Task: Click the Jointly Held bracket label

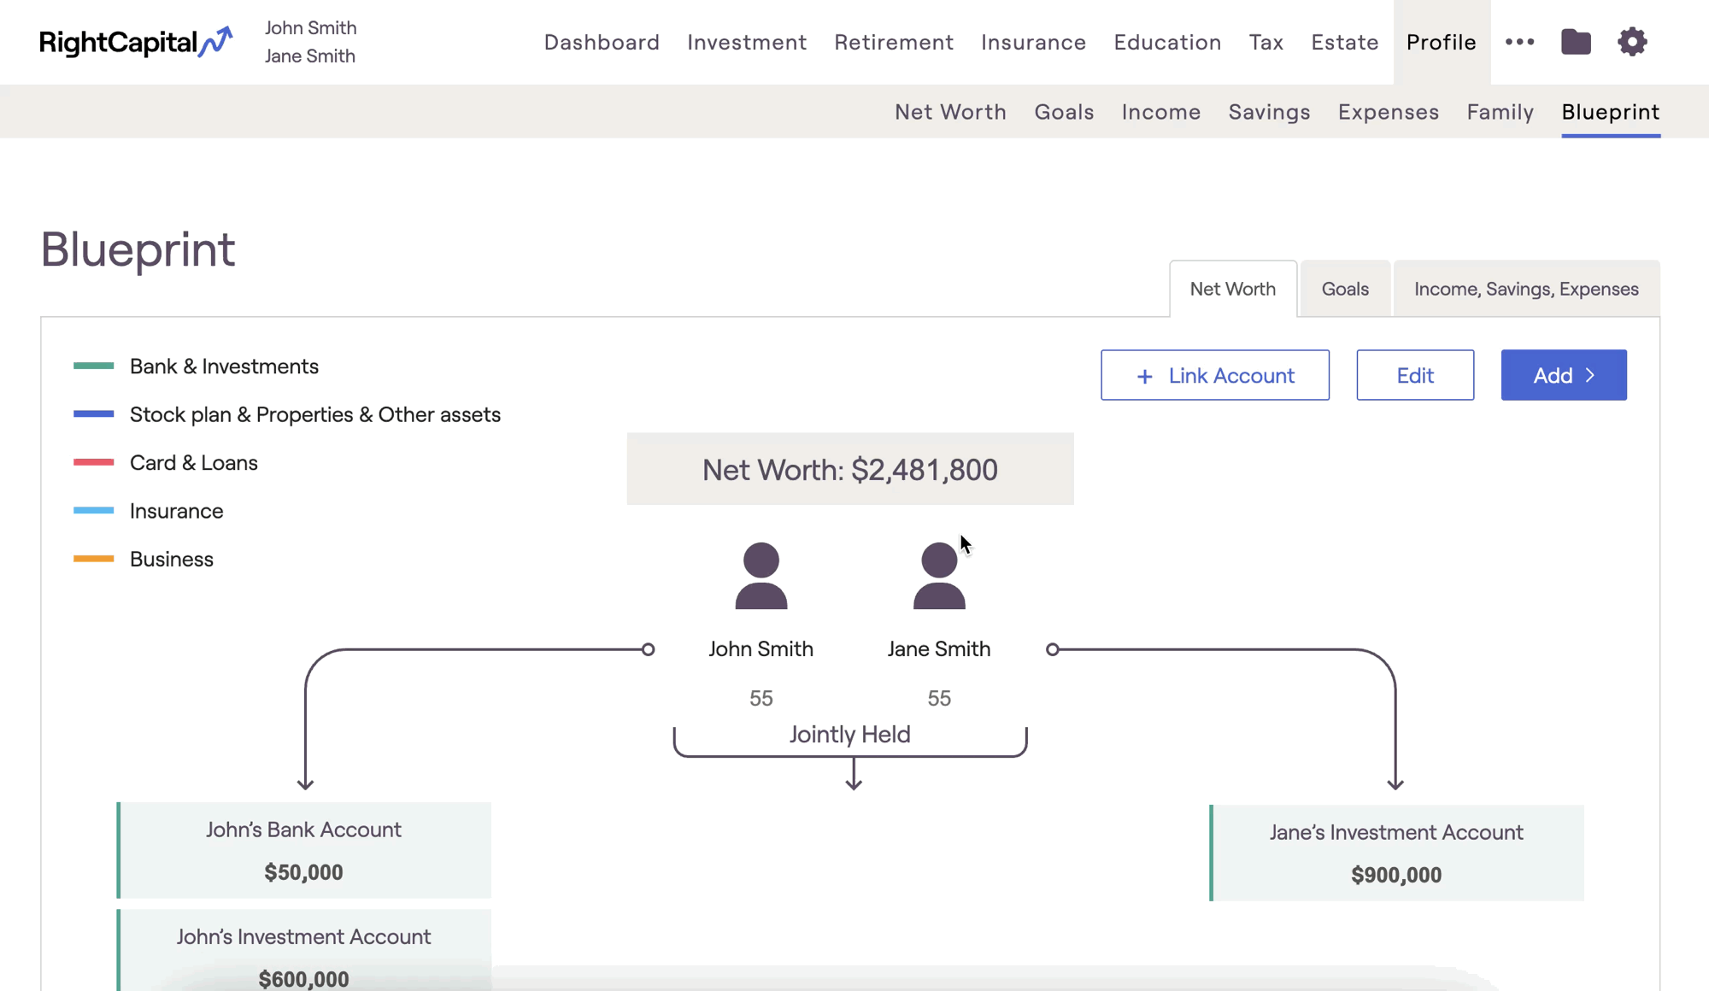Action: (849, 735)
